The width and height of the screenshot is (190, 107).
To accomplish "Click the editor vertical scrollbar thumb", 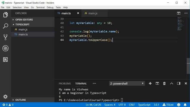I will click(188, 66).
